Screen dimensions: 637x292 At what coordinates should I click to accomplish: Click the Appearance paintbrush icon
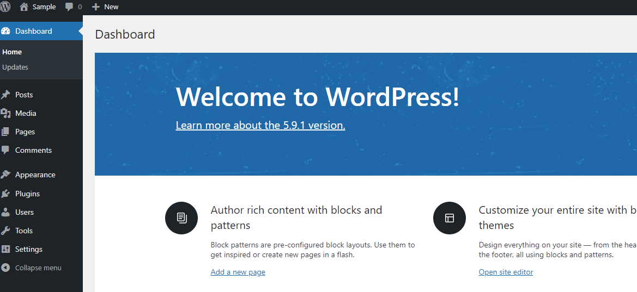pos(5,175)
